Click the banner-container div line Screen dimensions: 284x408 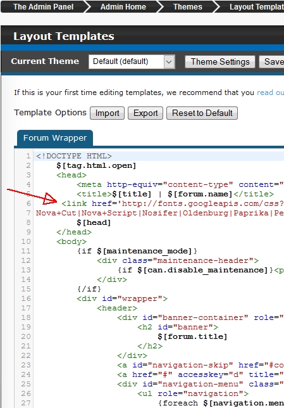coord(201,317)
